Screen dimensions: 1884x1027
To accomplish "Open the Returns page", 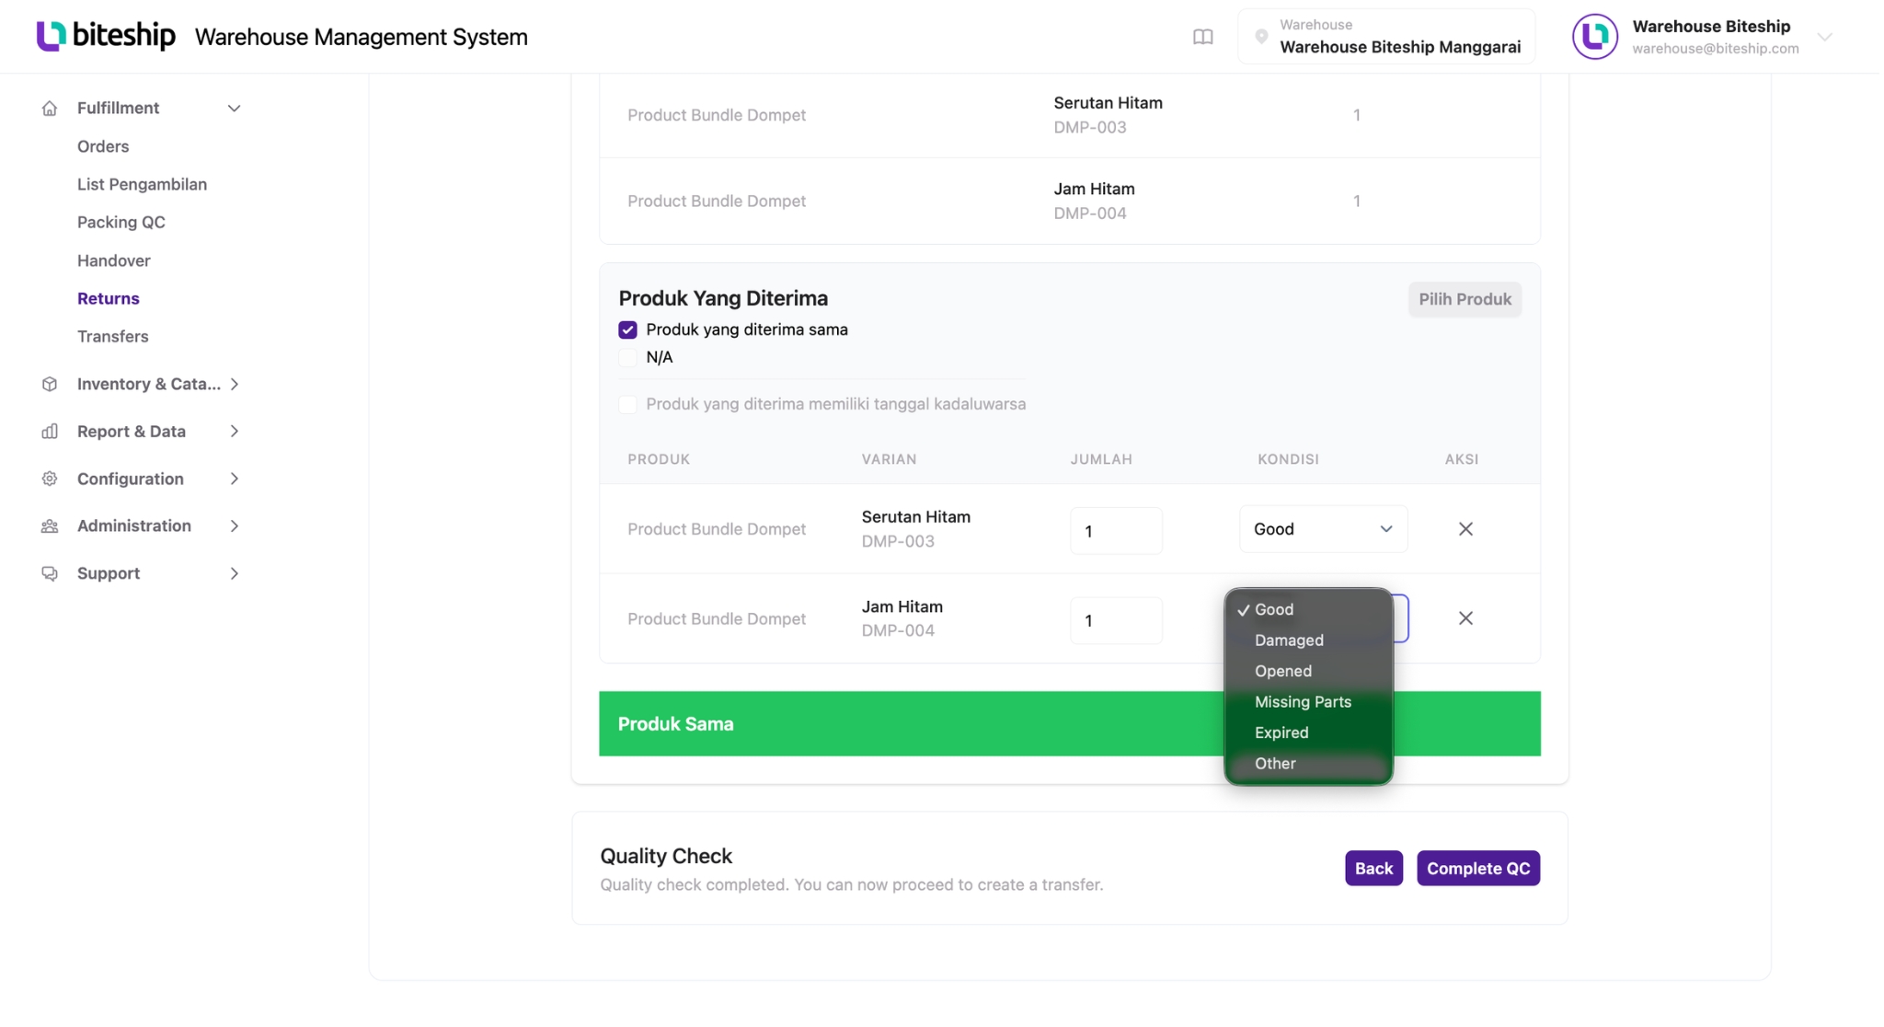I will click(109, 298).
